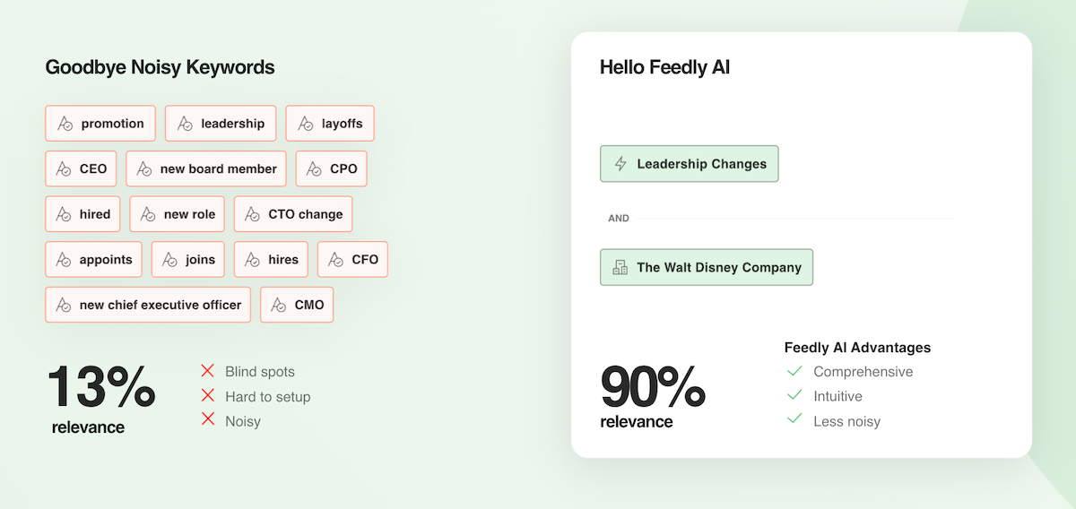Click the CEO keyword chip
The height and width of the screenshot is (509, 1076).
tap(82, 168)
